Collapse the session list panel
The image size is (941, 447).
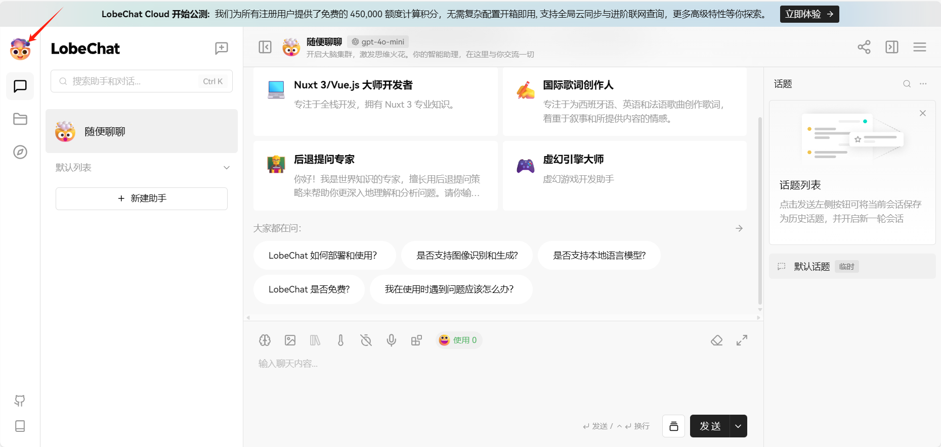click(x=265, y=47)
